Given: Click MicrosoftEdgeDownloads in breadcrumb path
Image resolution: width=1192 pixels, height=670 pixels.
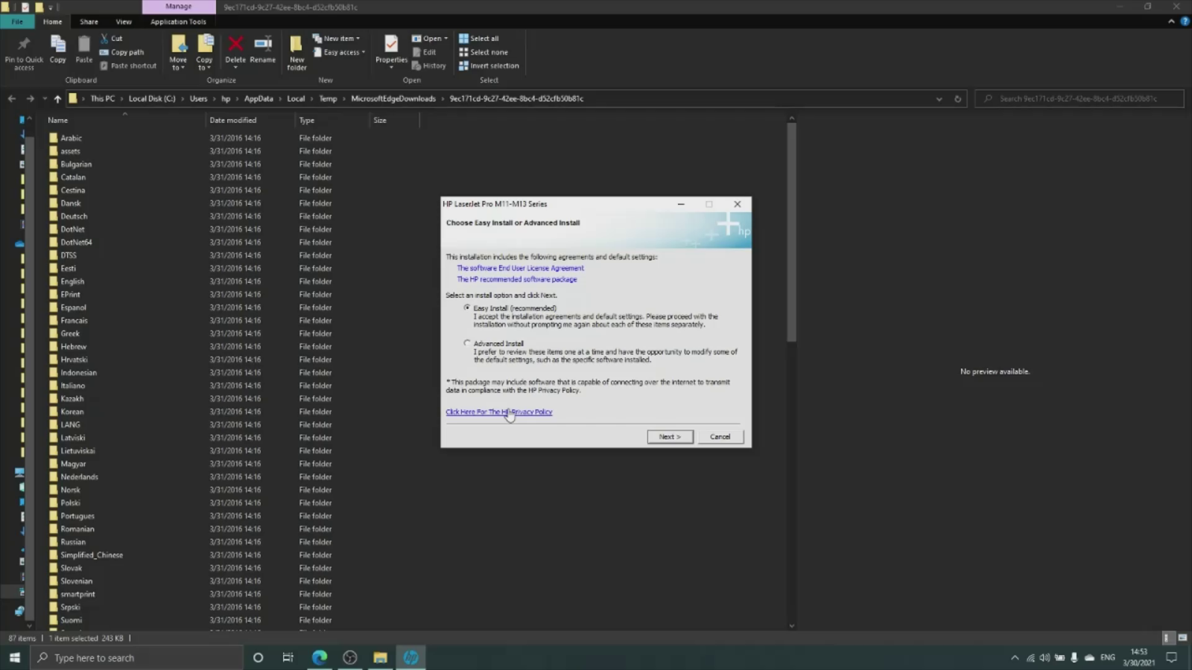Looking at the screenshot, I should click(393, 98).
